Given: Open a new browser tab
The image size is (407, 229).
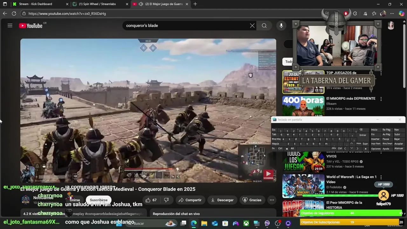Looking at the screenshot, I should [195, 4].
